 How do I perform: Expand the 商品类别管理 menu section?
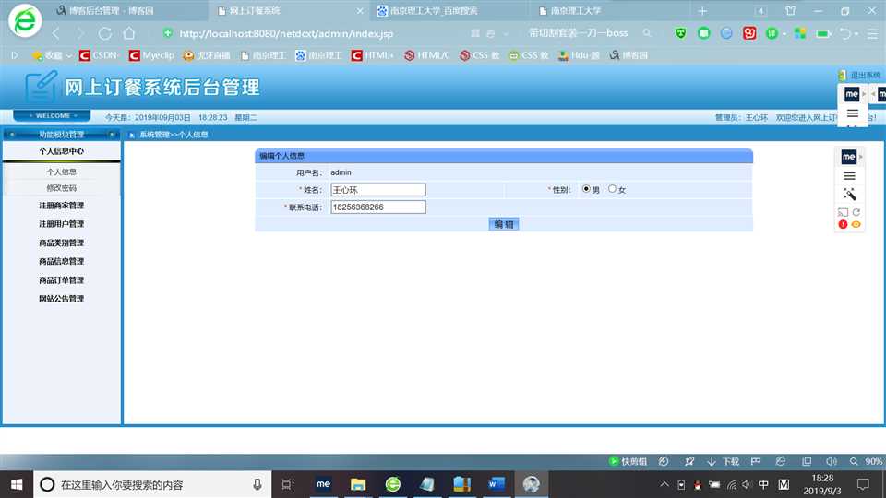click(61, 243)
